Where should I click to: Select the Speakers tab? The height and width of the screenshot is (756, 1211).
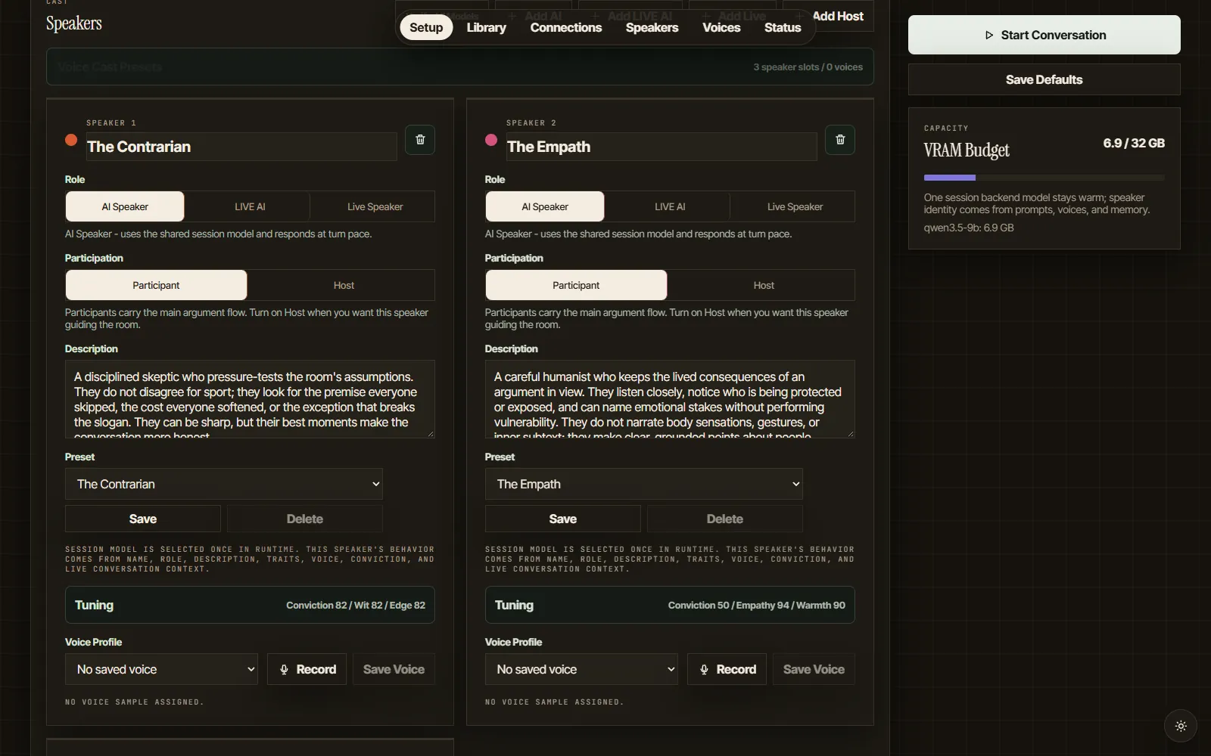coord(652,27)
